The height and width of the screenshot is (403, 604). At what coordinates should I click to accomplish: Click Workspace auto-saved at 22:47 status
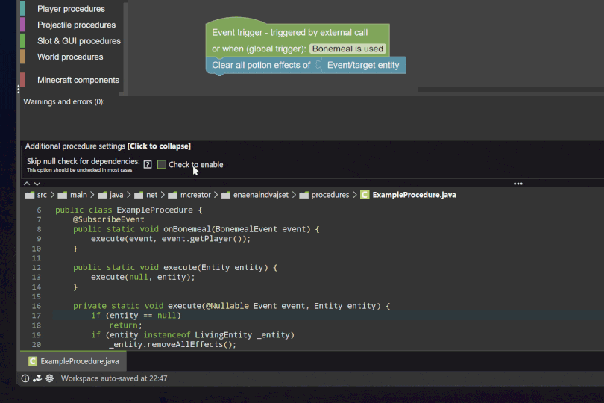(114, 378)
